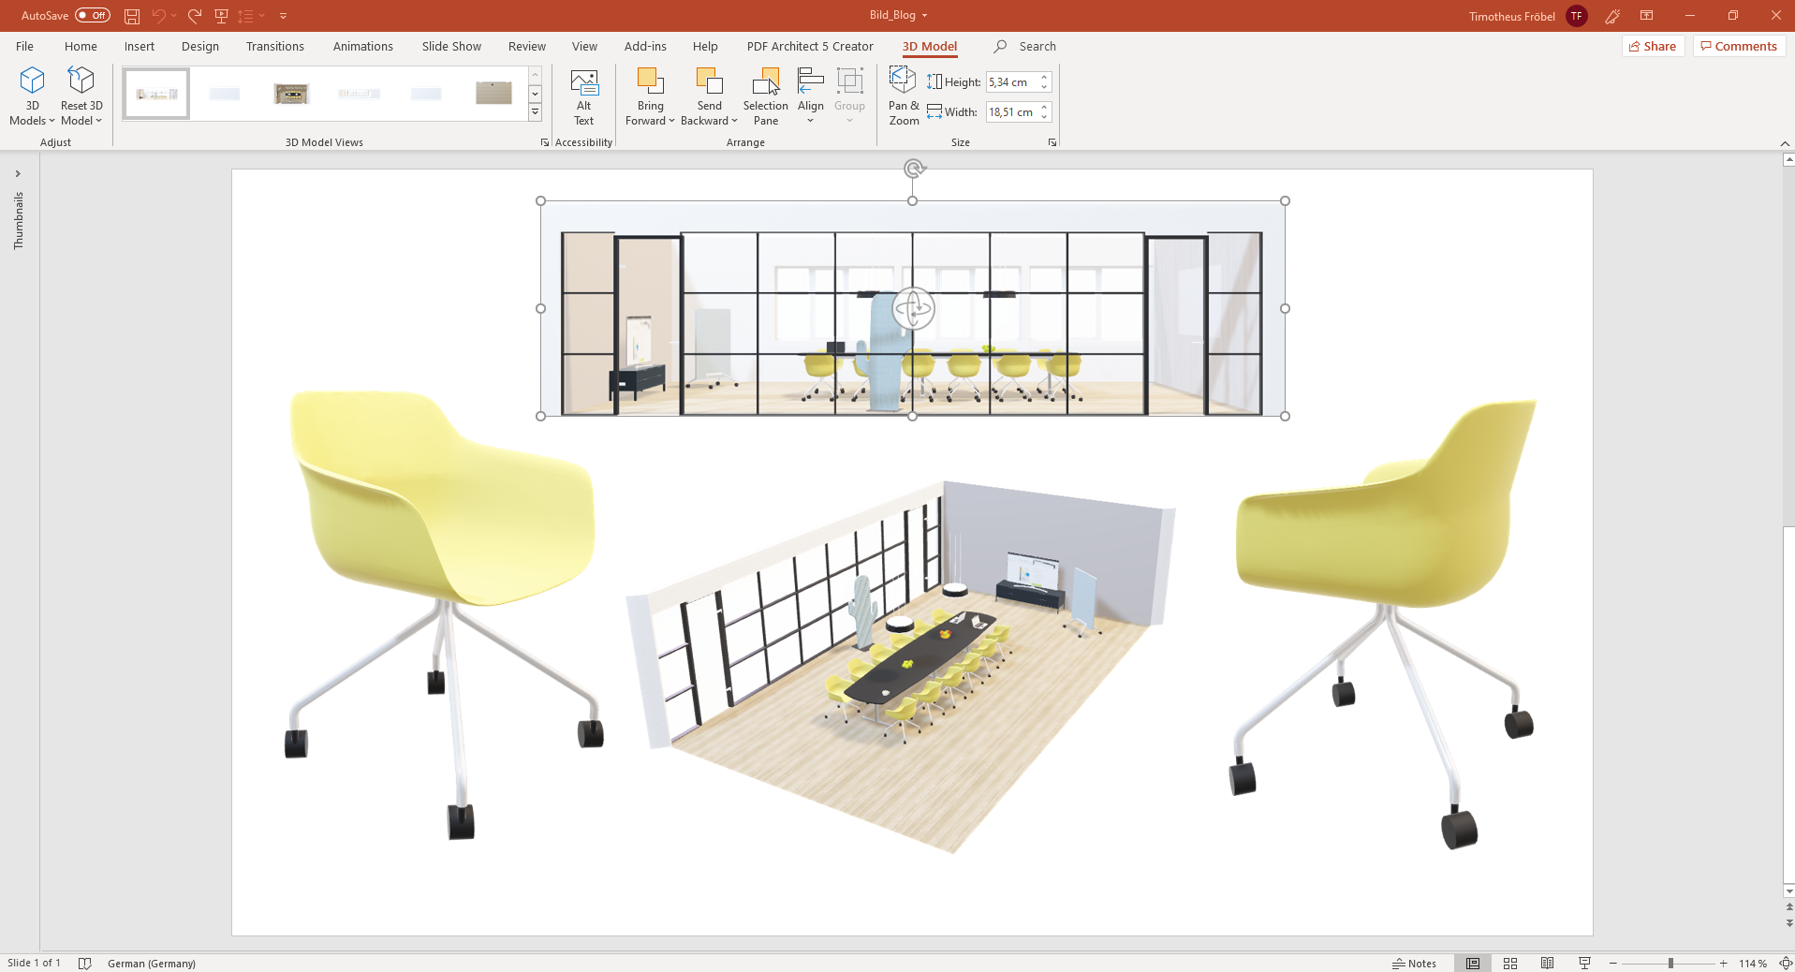Open the View tab
Viewport: 1795px width, 972px height.
pyautogui.click(x=584, y=46)
